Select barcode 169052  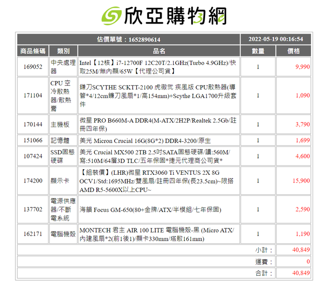click(33, 67)
